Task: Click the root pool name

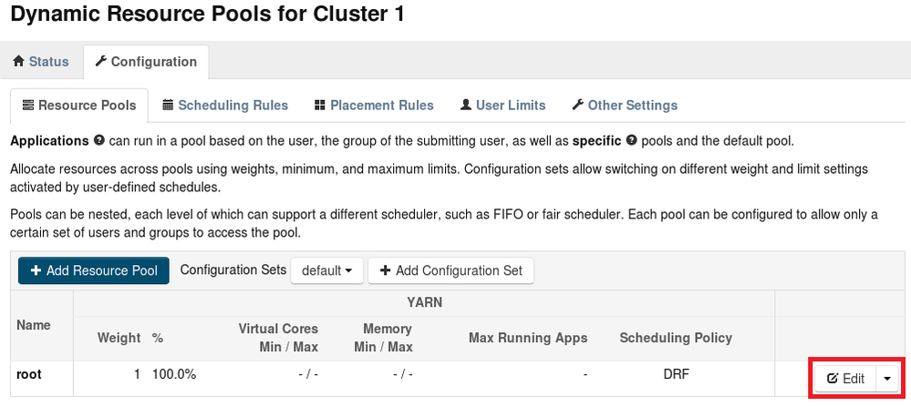Action: pyautogui.click(x=29, y=373)
